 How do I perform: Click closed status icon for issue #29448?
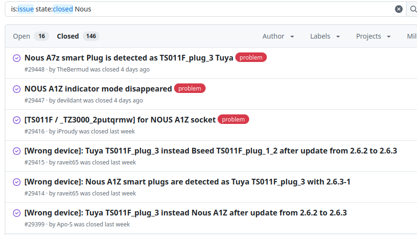pos(16,58)
